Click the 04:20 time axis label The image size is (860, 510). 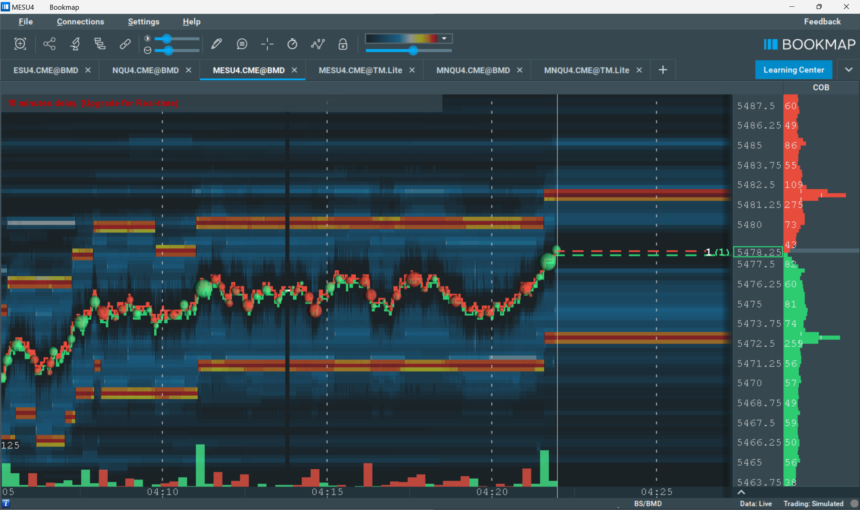tap(492, 492)
